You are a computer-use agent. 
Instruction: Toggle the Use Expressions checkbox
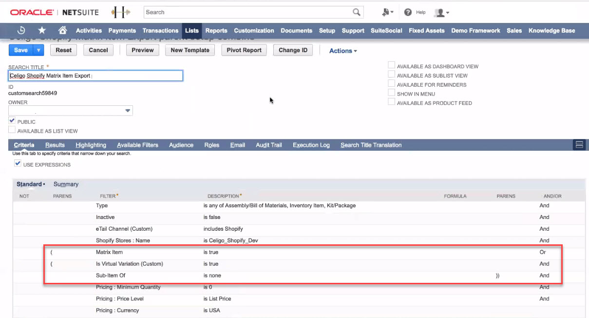click(18, 164)
